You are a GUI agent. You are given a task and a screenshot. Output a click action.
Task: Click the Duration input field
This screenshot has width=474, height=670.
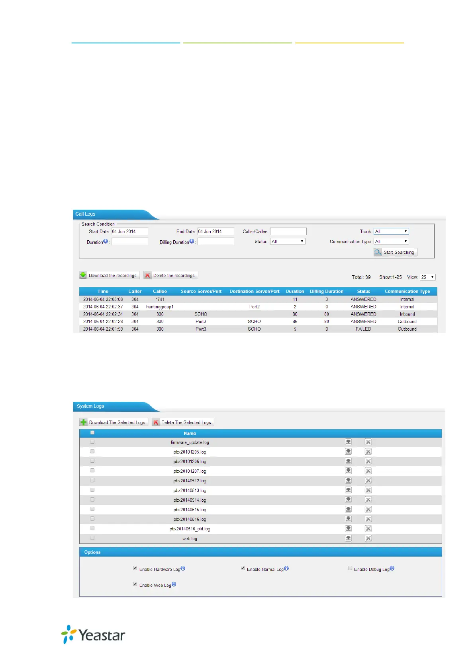pyautogui.click(x=129, y=242)
